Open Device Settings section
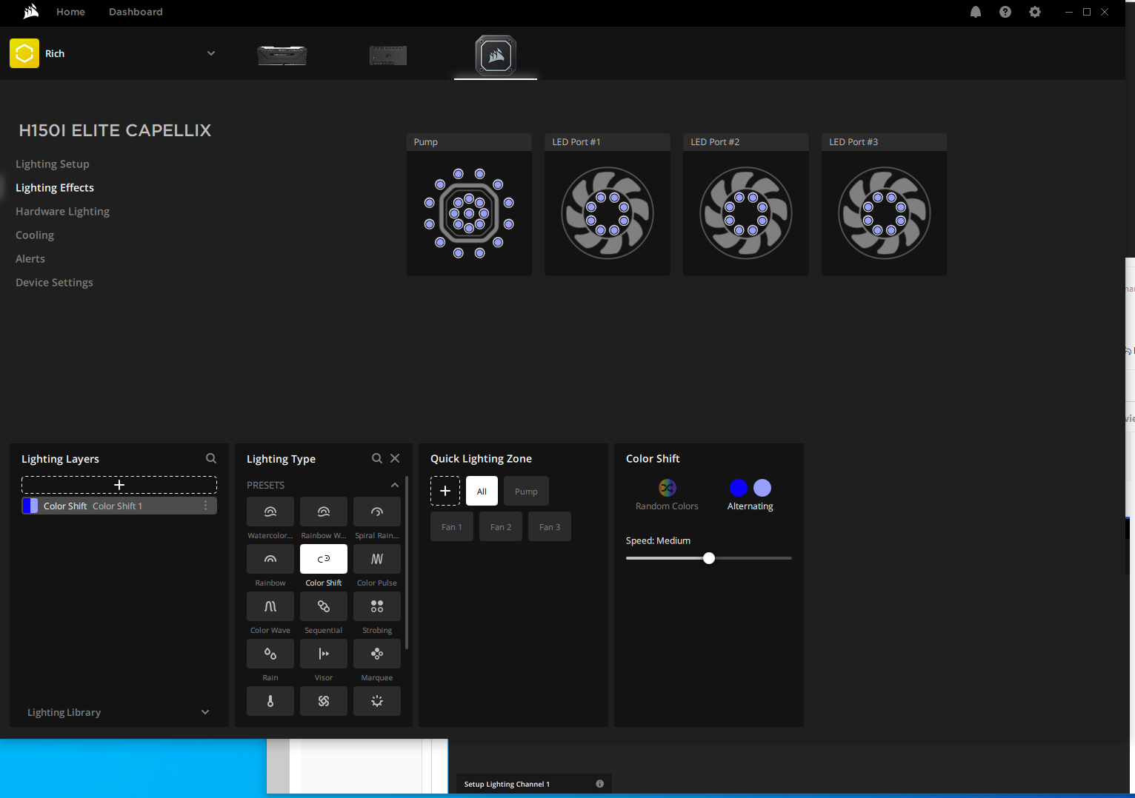1135x798 pixels. click(54, 283)
